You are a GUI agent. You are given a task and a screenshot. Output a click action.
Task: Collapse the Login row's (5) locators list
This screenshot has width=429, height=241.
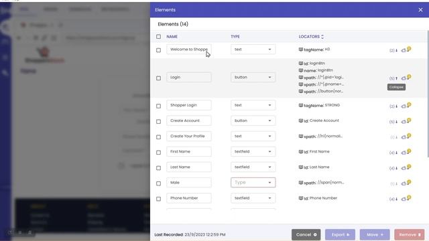(x=393, y=78)
